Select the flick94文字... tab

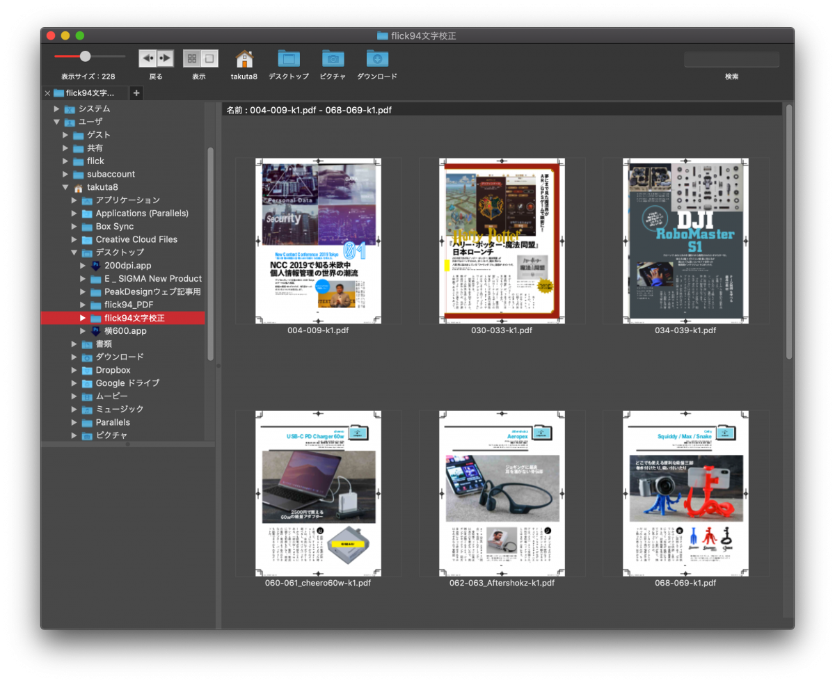(89, 93)
